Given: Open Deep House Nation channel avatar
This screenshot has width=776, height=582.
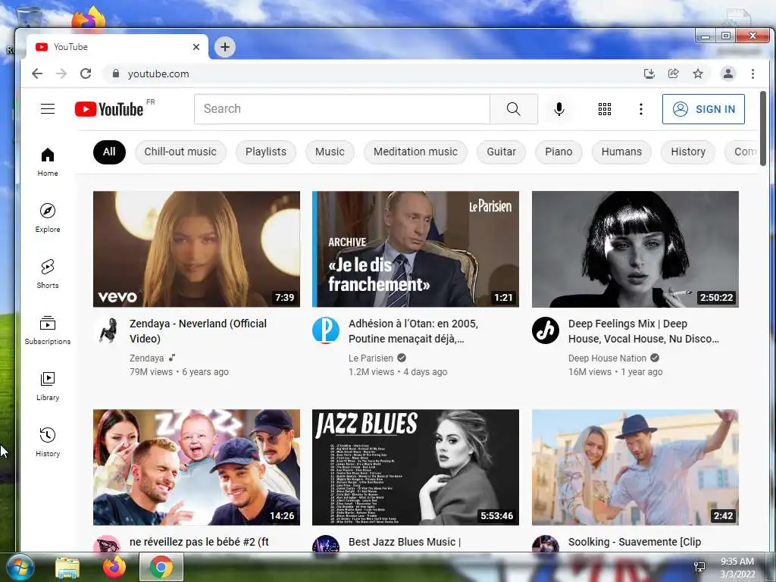Looking at the screenshot, I should [x=546, y=330].
